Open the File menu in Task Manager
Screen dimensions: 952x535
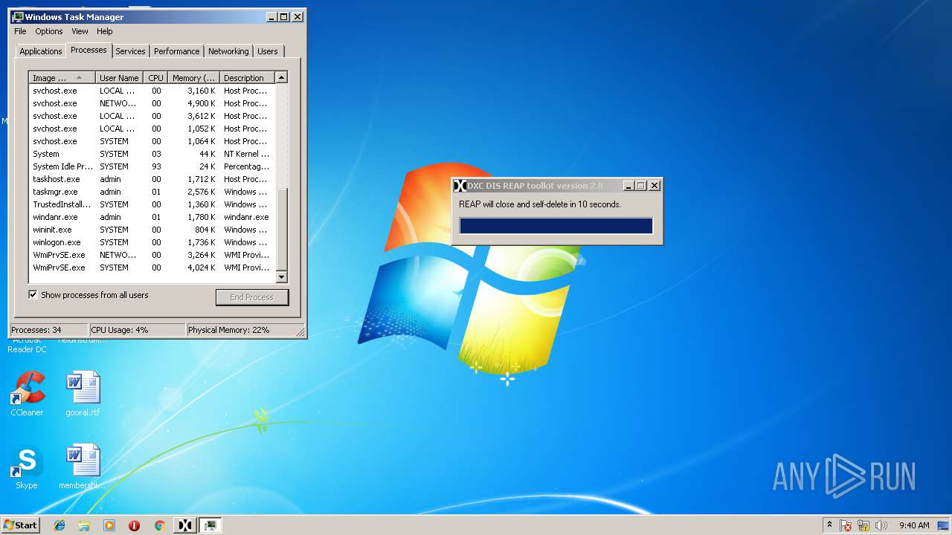pos(20,31)
